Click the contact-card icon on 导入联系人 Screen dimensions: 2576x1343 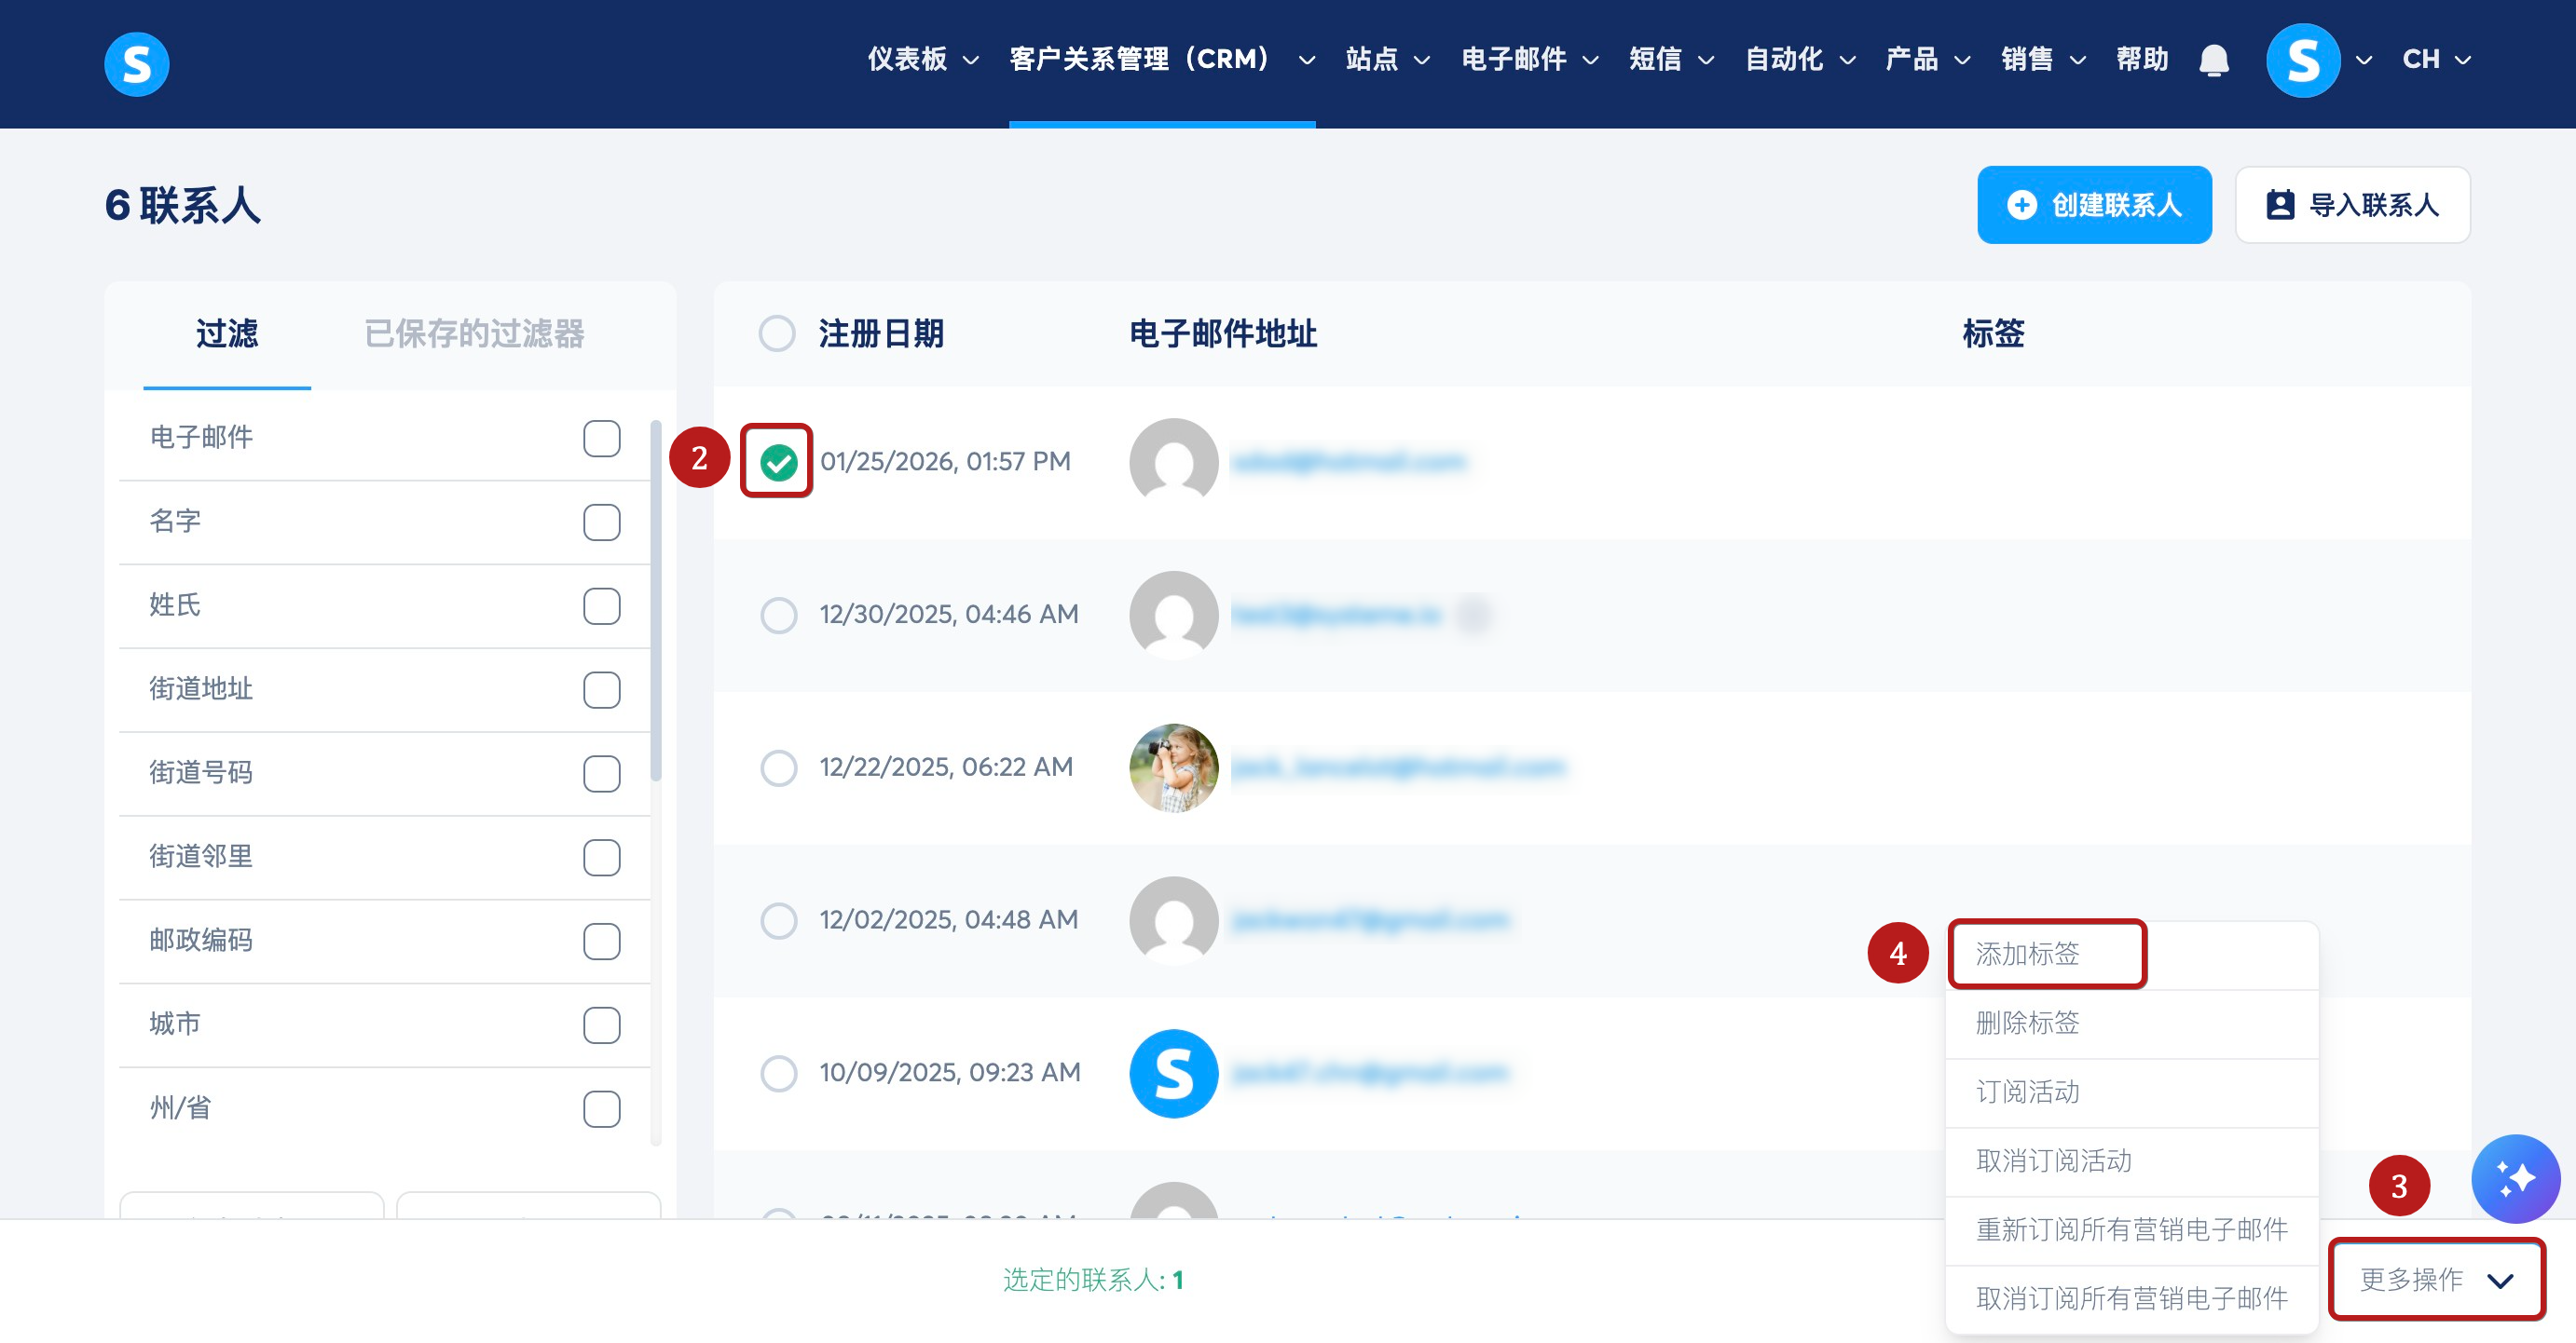(2279, 205)
